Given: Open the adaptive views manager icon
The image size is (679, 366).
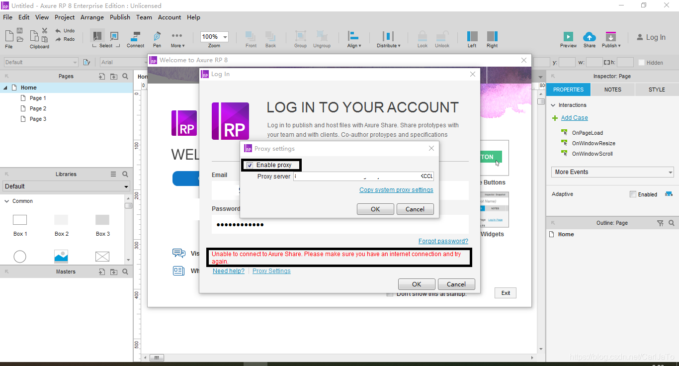Looking at the screenshot, I should click(x=669, y=194).
